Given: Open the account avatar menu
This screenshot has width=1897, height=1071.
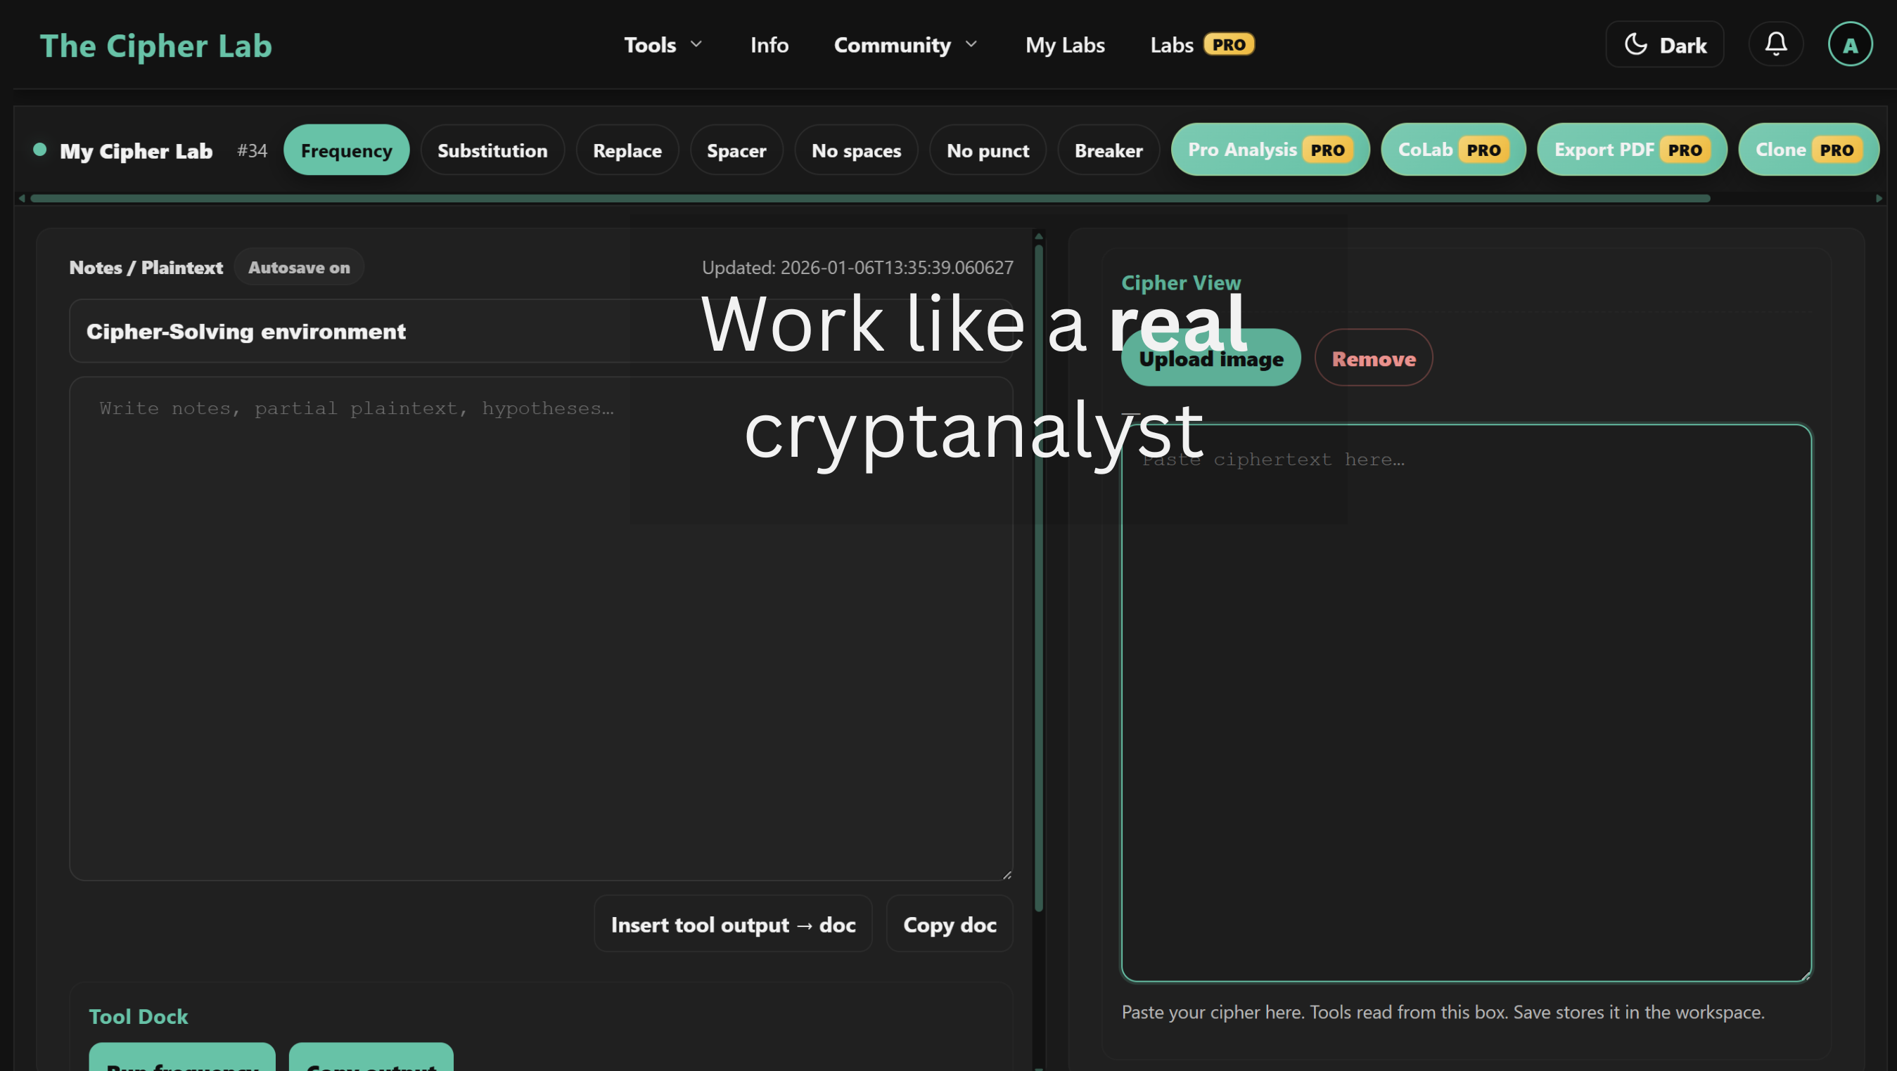Looking at the screenshot, I should [1849, 44].
